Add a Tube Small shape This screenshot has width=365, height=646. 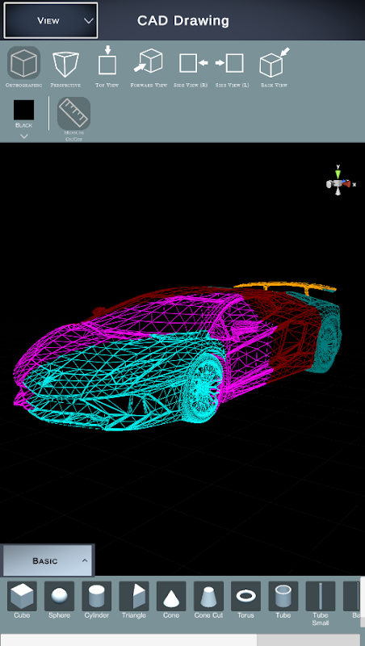321,596
